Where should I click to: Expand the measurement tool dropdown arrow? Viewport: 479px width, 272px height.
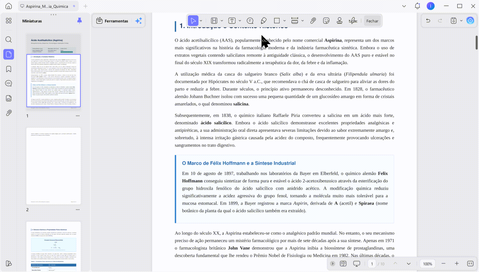tap(303, 21)
